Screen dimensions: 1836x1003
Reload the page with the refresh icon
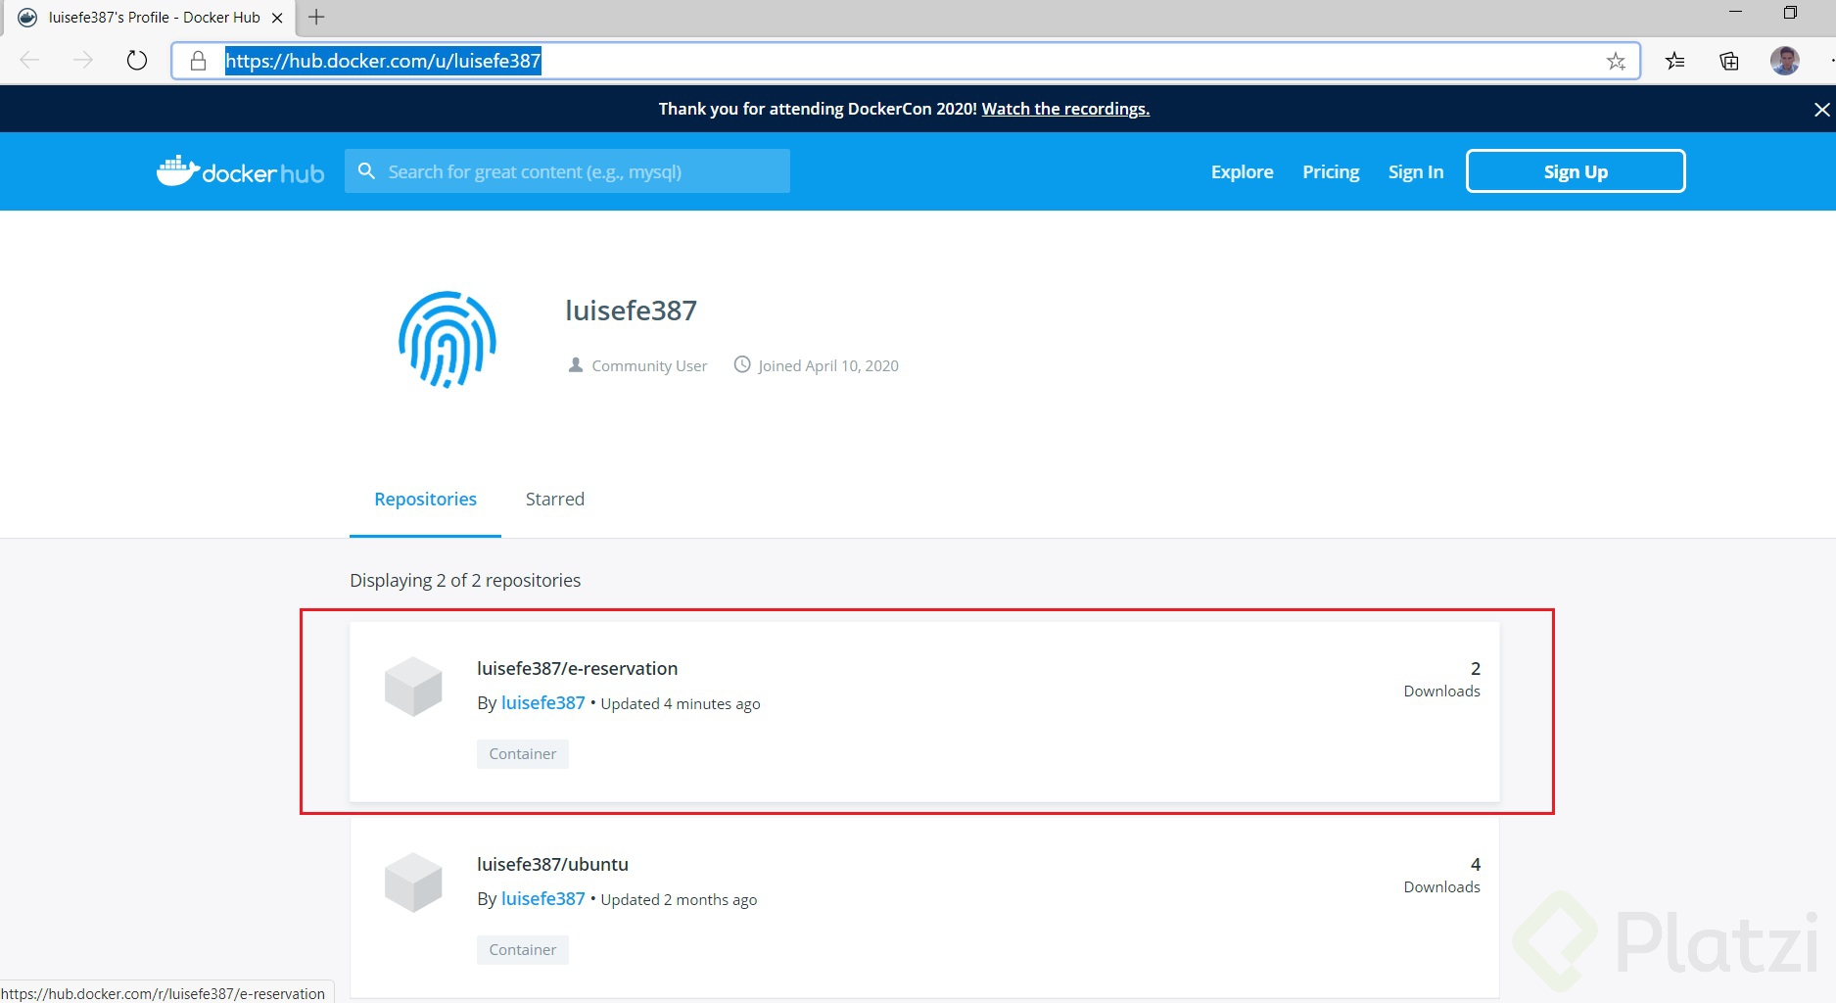click(137, 61)
